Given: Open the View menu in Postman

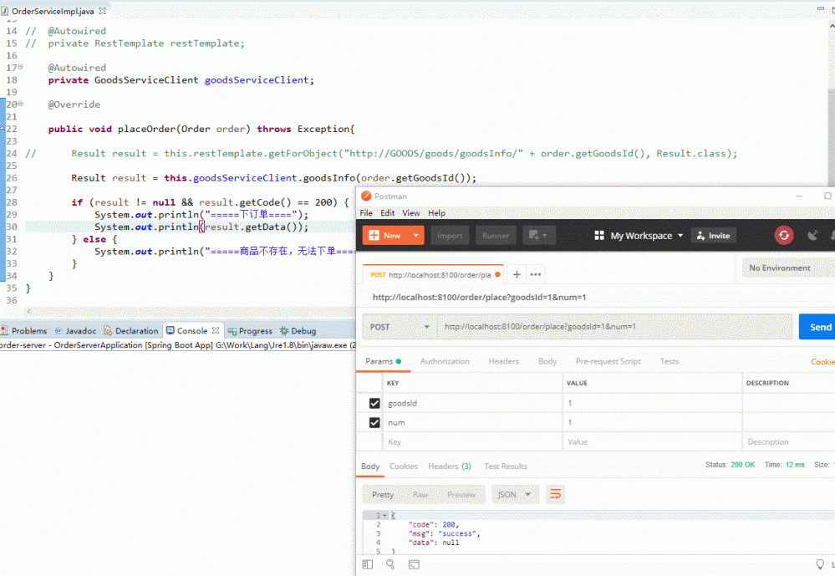Looking at the screenshot, I should pos(411,213).
